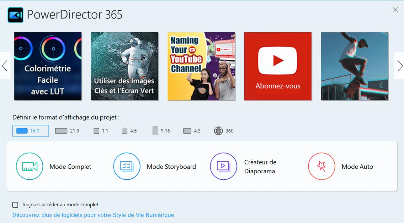
Task: Close the PowerDirector launcher window
Action: 395,10
